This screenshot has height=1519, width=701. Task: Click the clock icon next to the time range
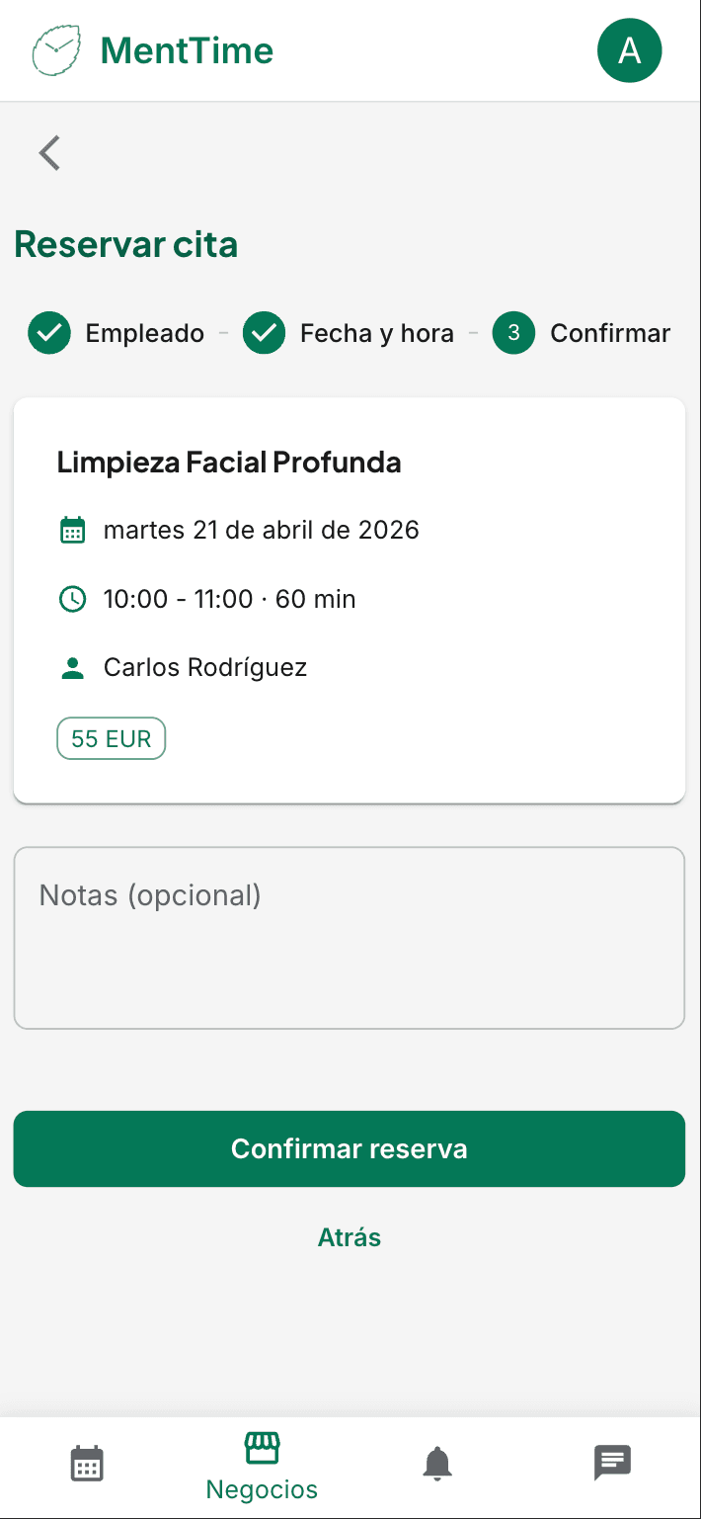pyautogui.click(x=71, y=599)
